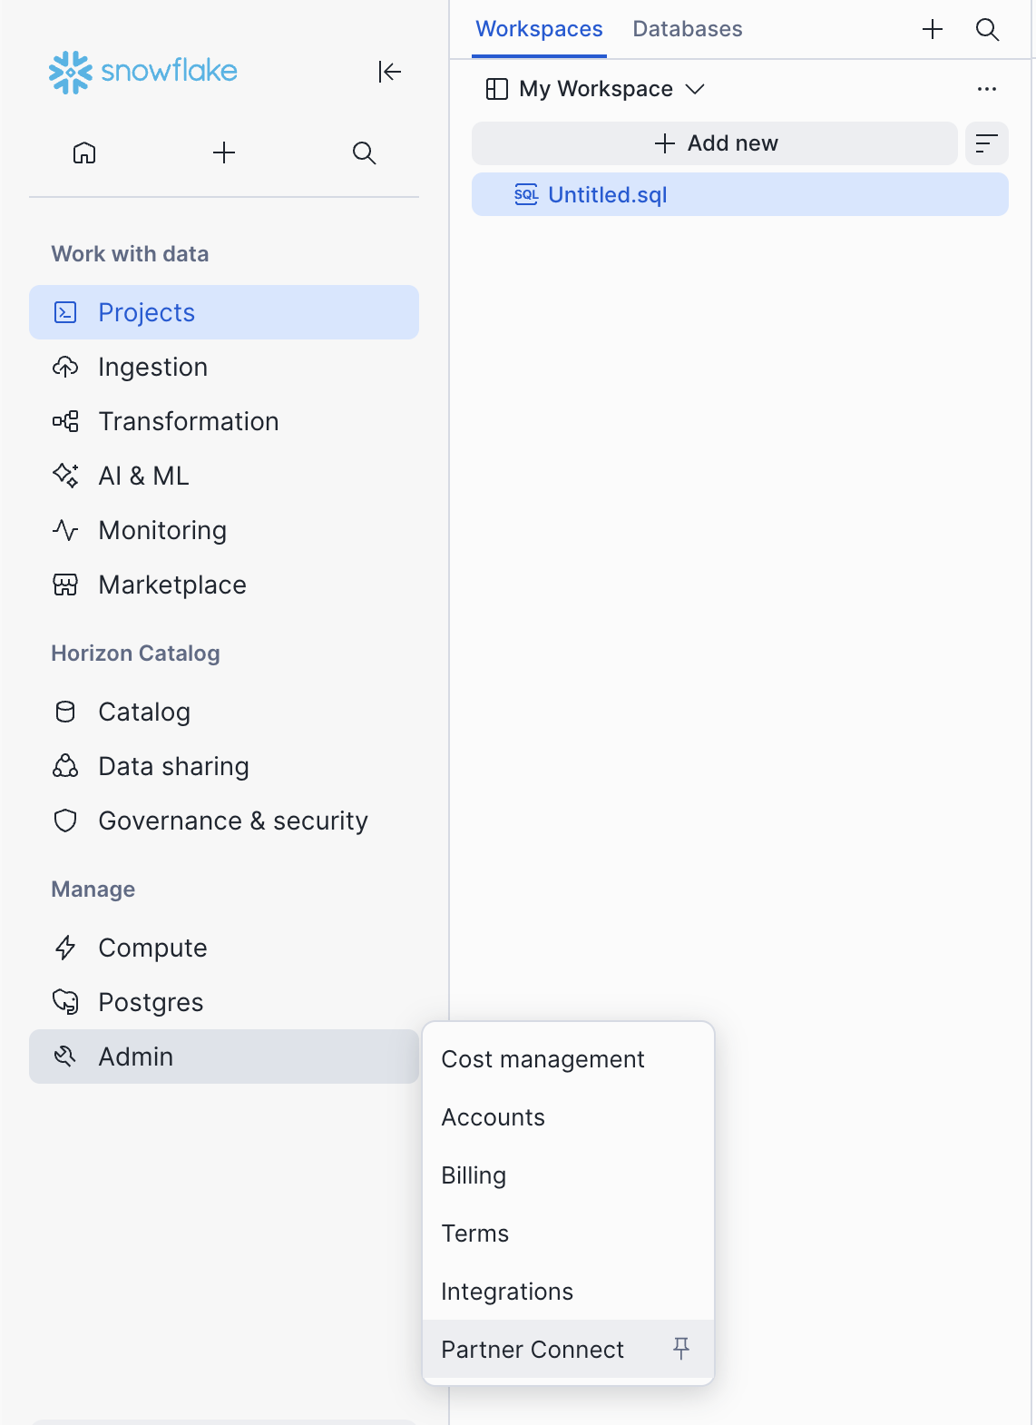Viewport: 1036px width, 1425px height.
Task: Open Data sharing in the sidebar
Action: coord(224,766)
